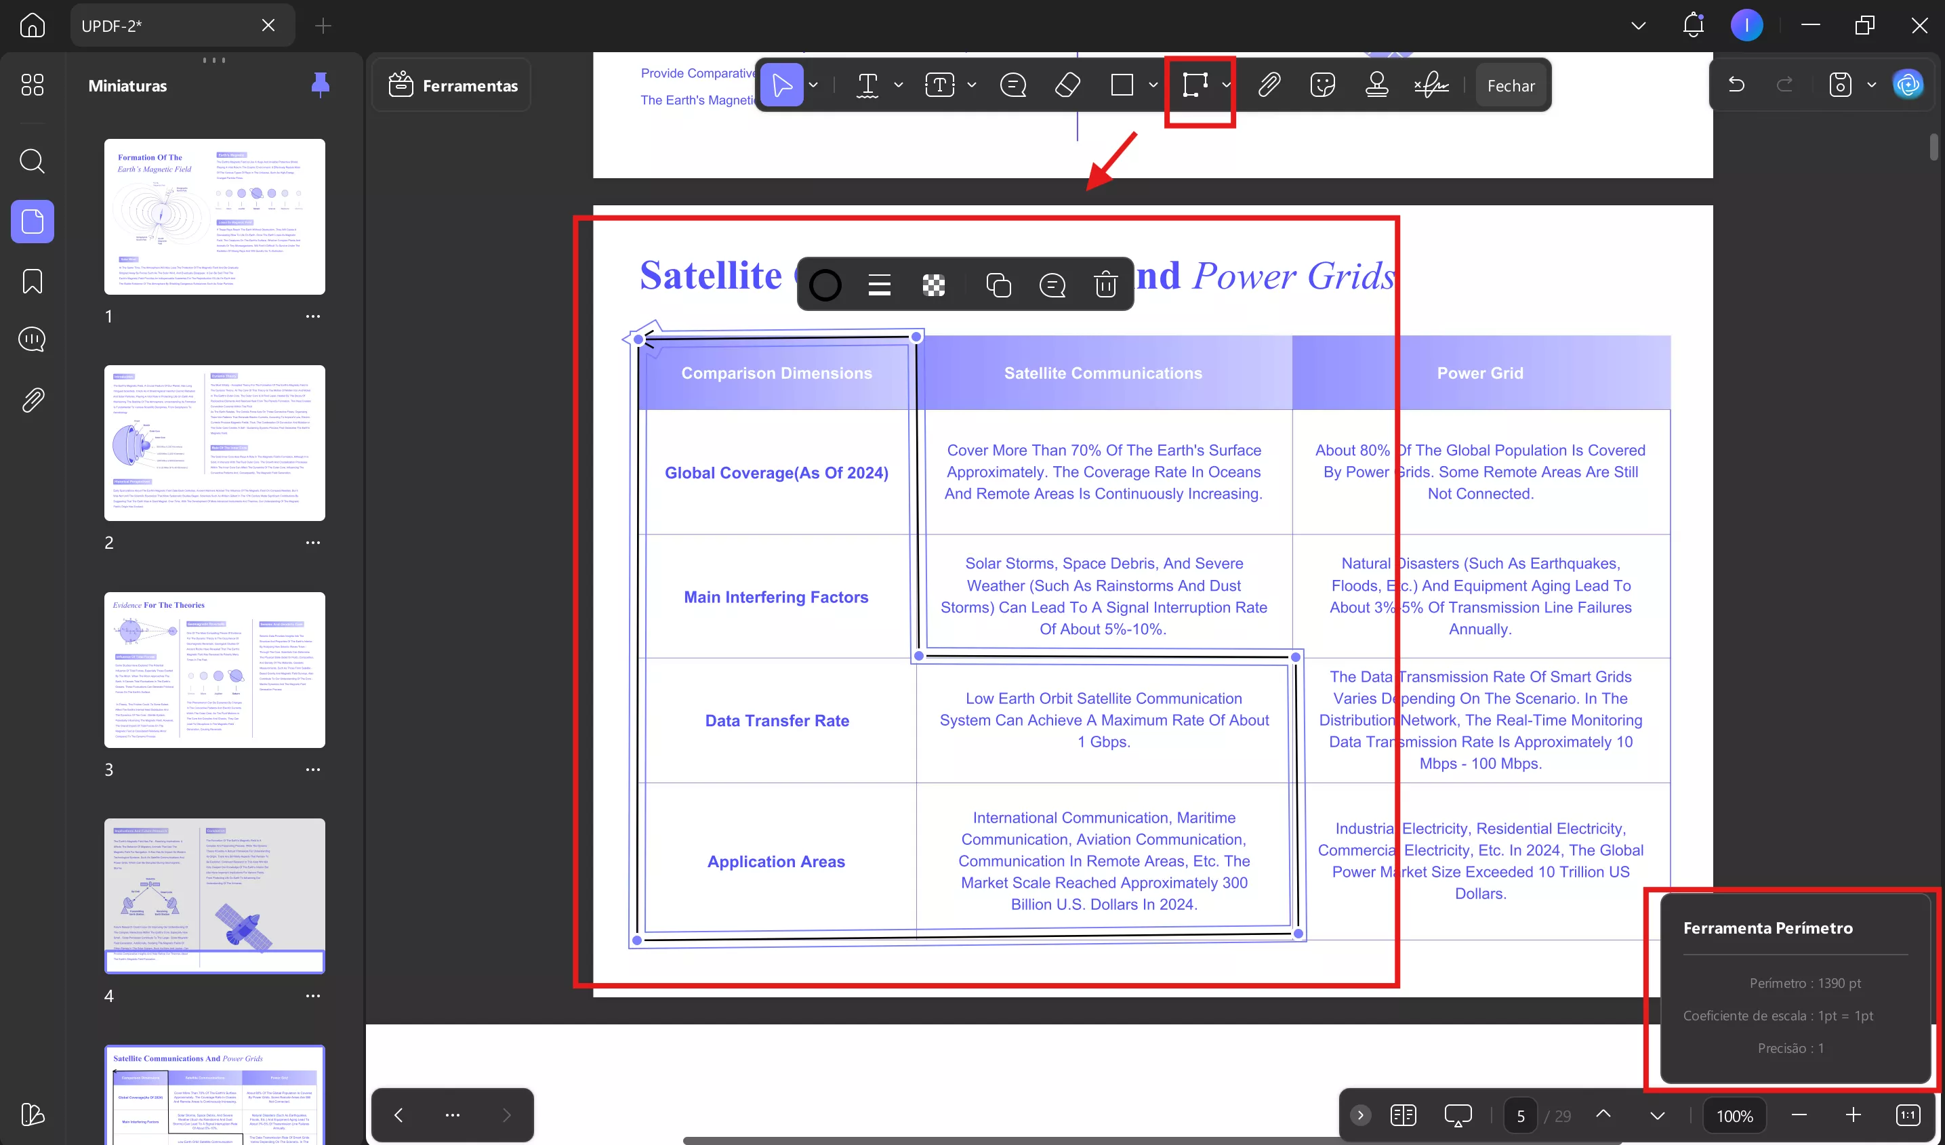Open the sticker tool
Viewport: 1945px width, 1145px height.
[x=1322, y=85]
